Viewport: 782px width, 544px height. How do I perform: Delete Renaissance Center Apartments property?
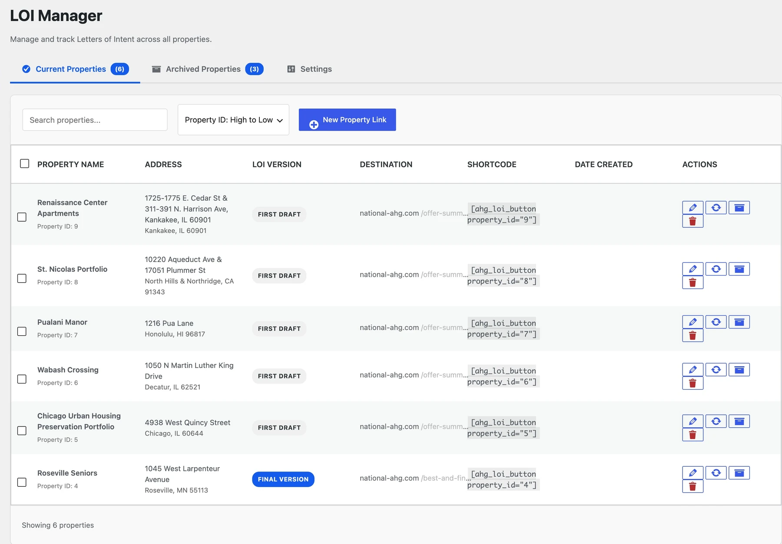coord(693,221)
